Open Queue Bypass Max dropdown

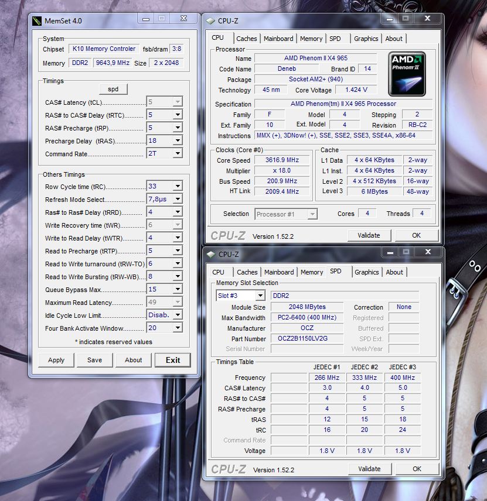[x=178, y=289]
